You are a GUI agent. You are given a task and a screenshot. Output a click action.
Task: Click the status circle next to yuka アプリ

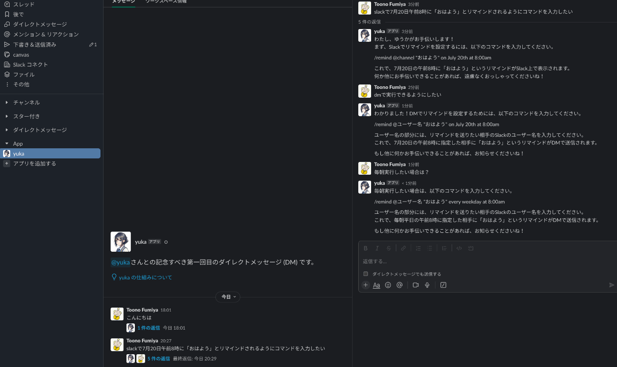[166, 242]
